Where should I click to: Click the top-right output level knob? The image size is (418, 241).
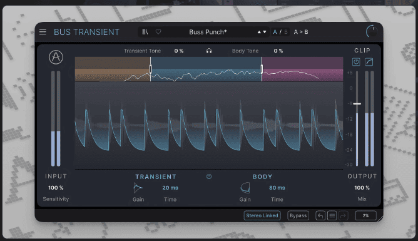[372, 32]
